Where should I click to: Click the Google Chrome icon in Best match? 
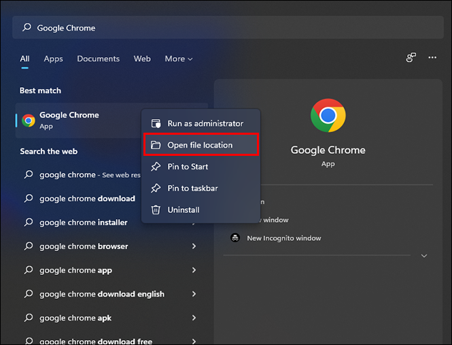click(29, 120)
